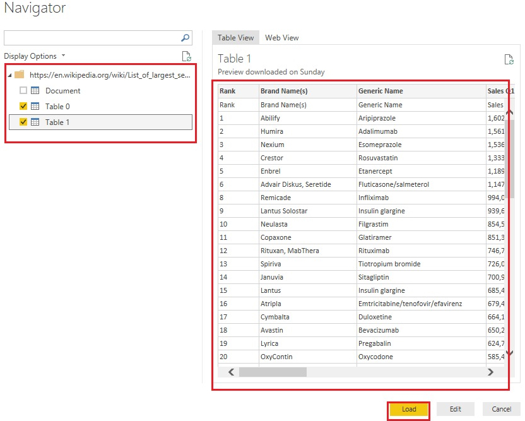The image size is (525, 421).
Task: Click cell 'Copaxone'
Action: click(308, 237)
